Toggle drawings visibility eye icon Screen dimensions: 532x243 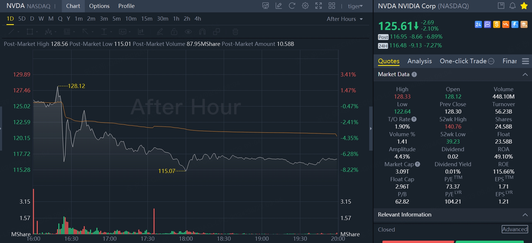(188, 31)
